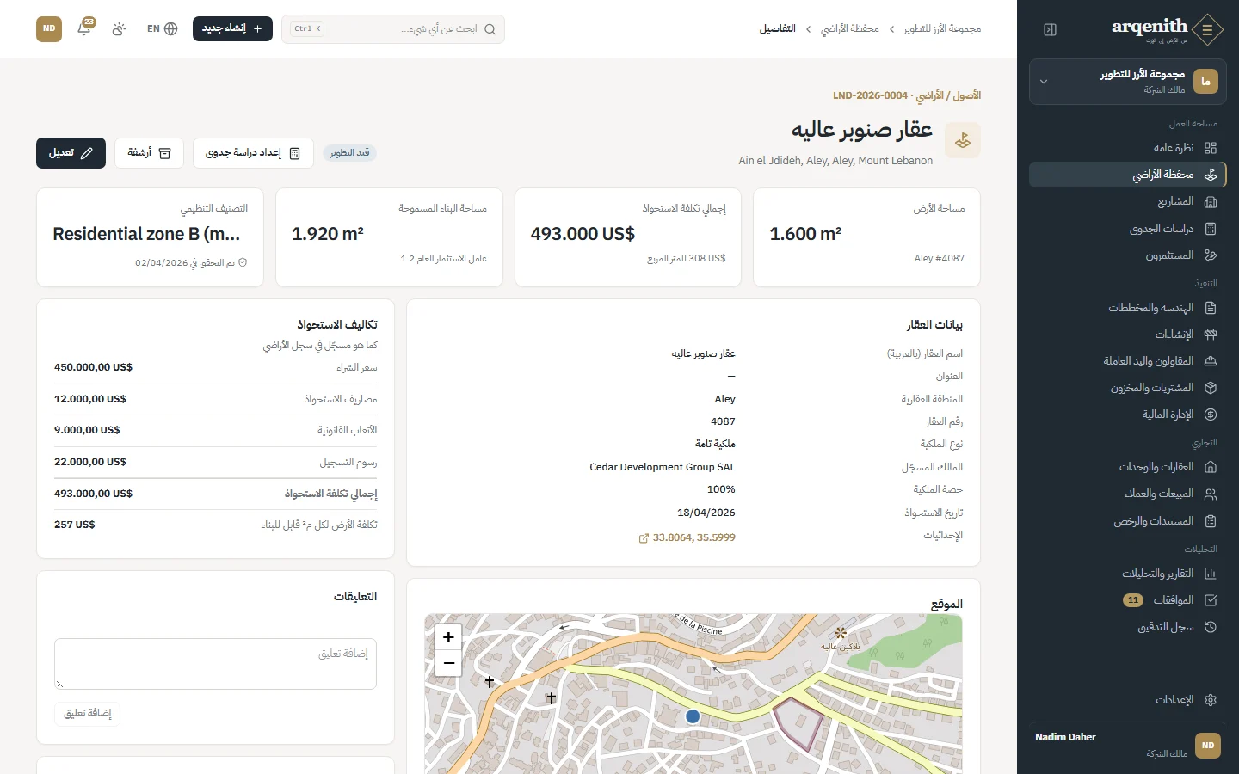This screenshot has width=1239, height=774.
Task: Click the search magnifier icon
Action: [x=490, y=29]
